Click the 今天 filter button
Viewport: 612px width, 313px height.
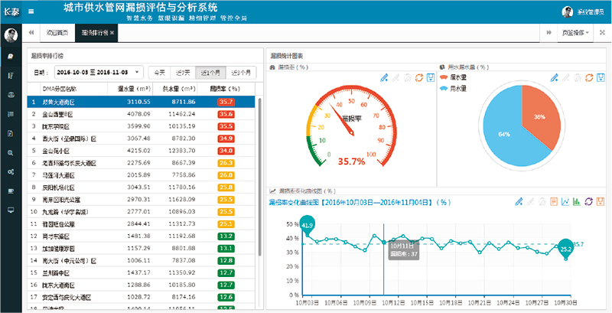pyautogui.click(x=159, y=72)
